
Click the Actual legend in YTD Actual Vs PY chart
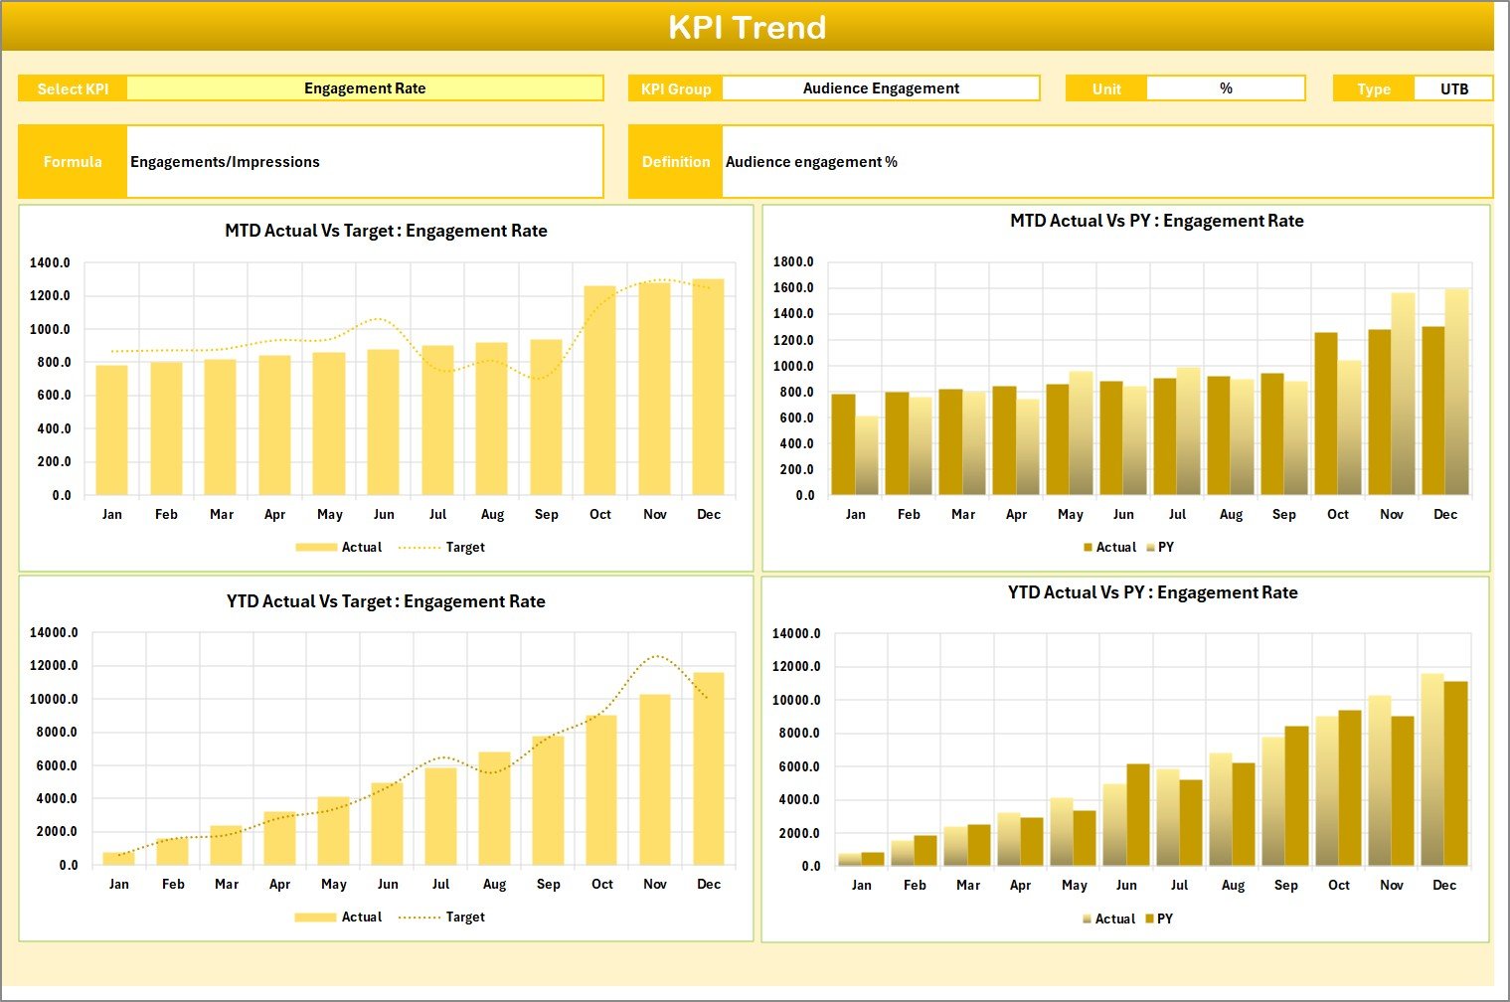tap(1112, 918)
